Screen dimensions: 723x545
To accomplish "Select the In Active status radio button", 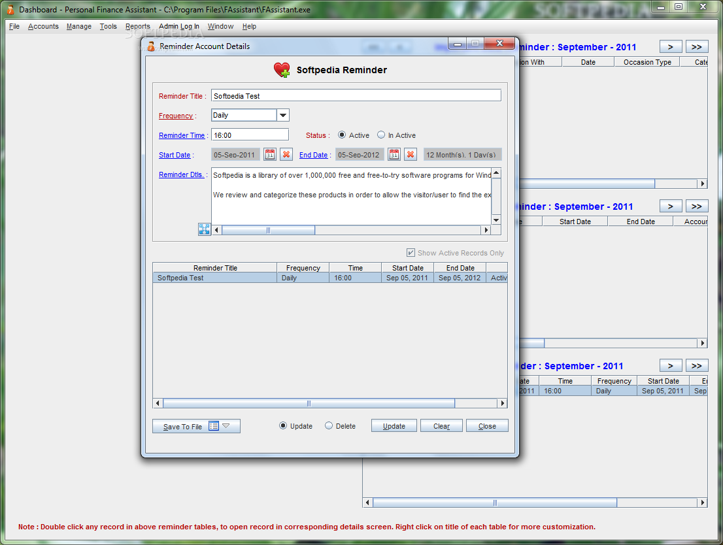I will coord(381,135).
